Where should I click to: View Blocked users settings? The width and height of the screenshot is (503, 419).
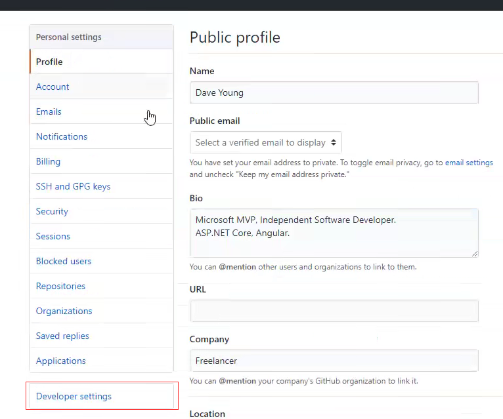(64, 261)
